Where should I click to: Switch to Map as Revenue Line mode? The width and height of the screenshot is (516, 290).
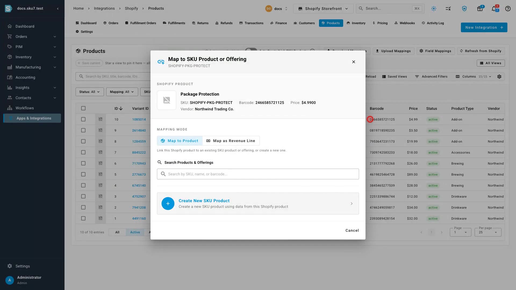pos(231,141)
